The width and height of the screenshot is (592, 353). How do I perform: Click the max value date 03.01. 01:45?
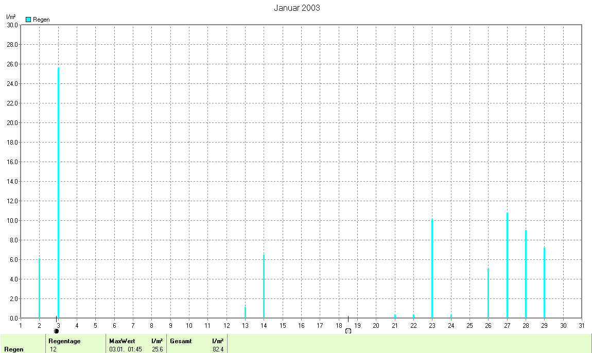click(125, 349)
